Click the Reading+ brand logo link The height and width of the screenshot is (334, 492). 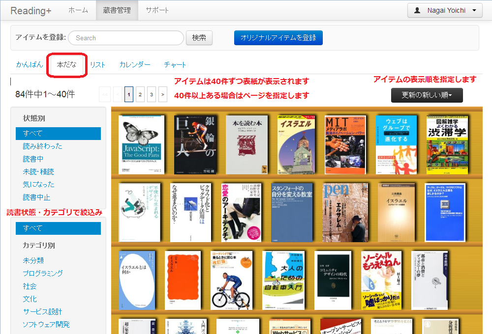tap(31, 11)
